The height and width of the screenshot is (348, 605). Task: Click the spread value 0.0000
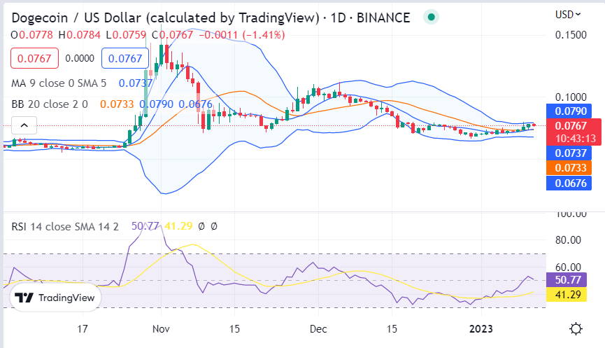(80, 58)
